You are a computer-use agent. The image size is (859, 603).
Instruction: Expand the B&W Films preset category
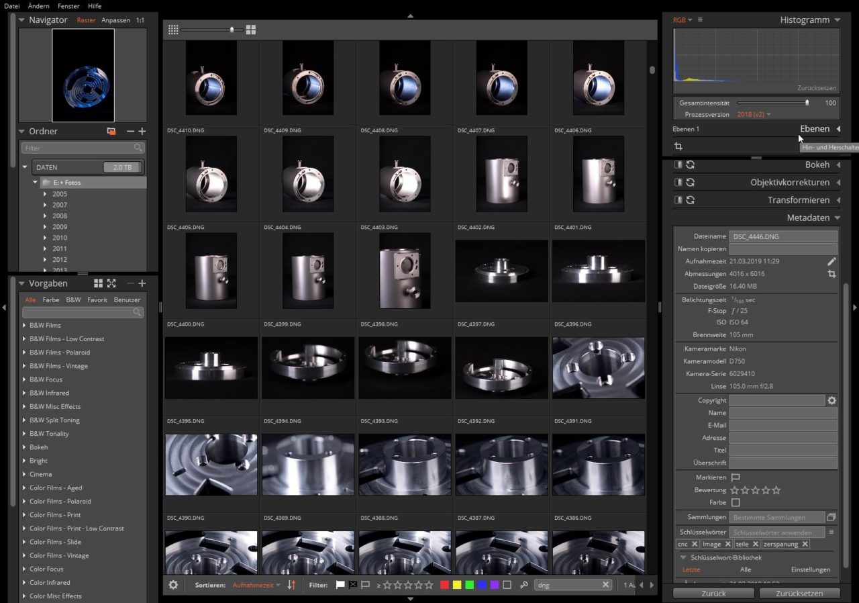click(x=25, y=325)
